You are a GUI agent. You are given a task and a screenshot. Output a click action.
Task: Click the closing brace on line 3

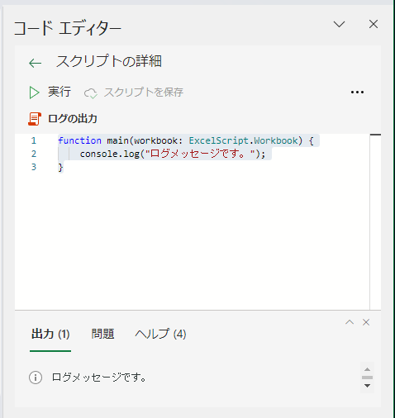[x=60, y=167]
